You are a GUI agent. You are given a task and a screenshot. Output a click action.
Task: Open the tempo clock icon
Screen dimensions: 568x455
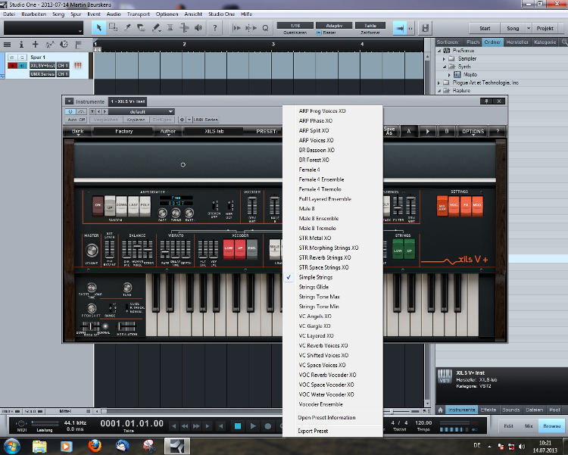click(64, 44)
